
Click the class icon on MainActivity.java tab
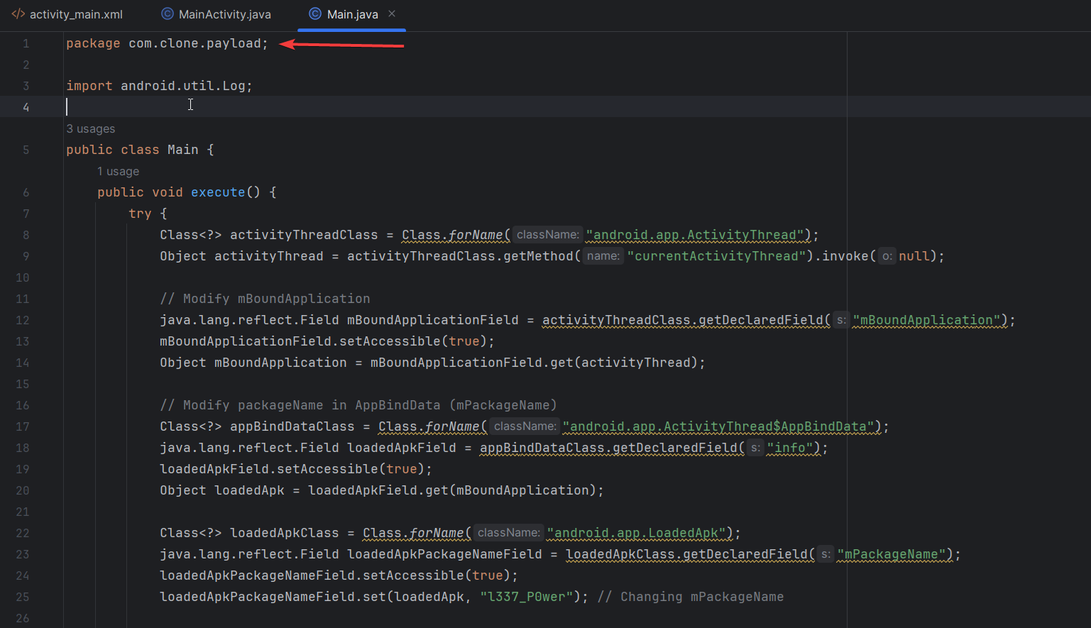pos(168,14)
